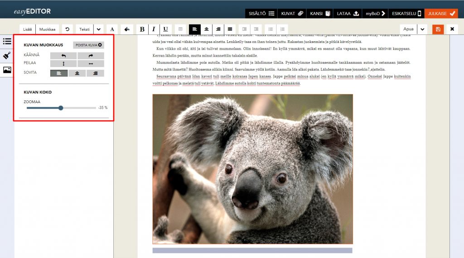This screenshot has height=258, width=464.
Task: Click the easyEDITOR logo
Action: point(32,11)
